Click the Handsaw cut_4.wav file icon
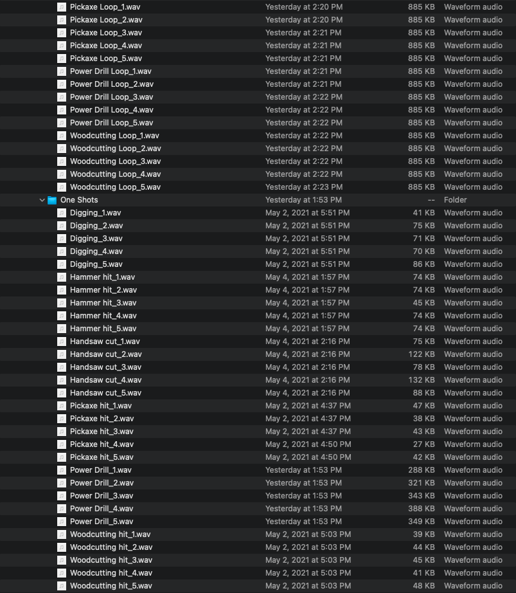The height and width of the screenshot is (593, 516). point(62,380)
